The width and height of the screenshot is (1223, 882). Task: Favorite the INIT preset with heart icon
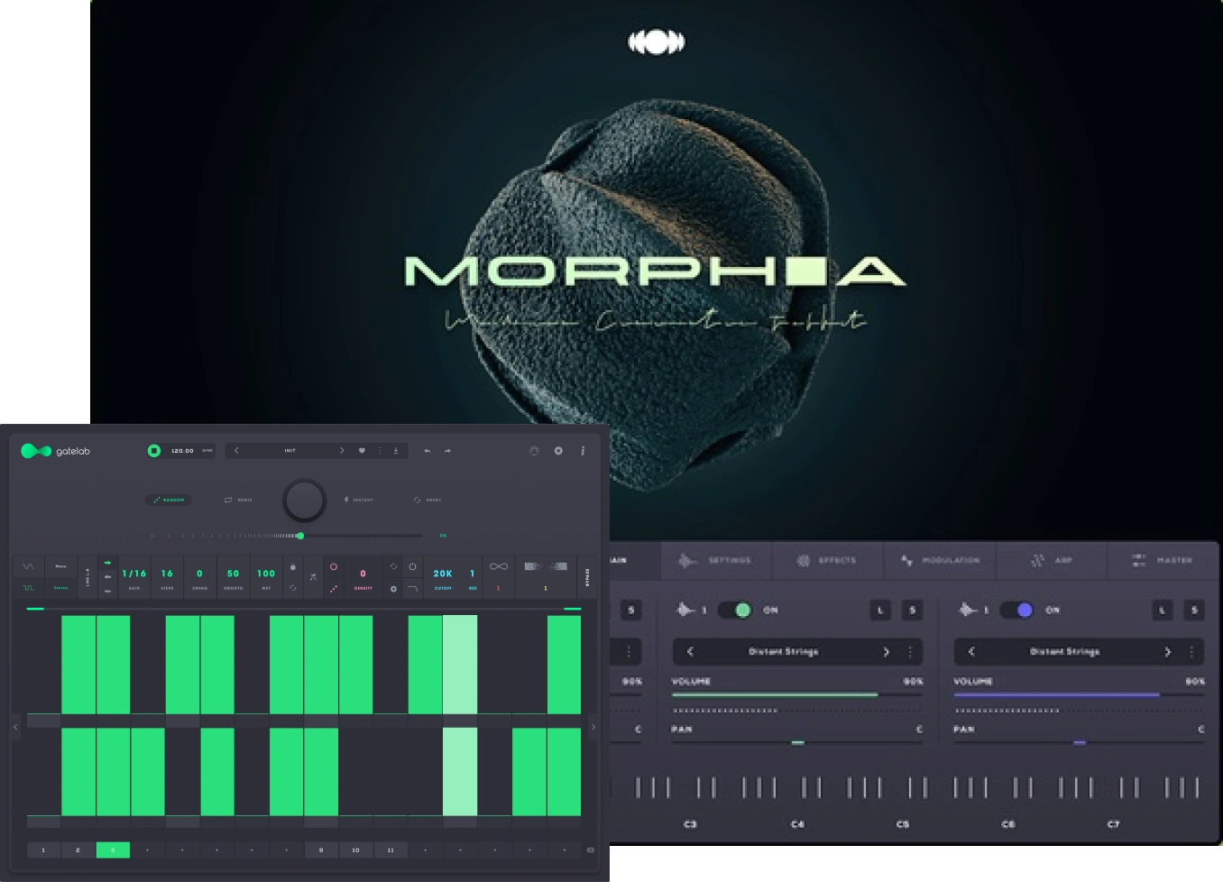(x=362, y=451)
